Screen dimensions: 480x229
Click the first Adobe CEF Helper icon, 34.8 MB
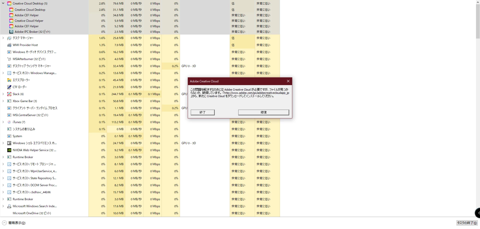coord(11,15)
